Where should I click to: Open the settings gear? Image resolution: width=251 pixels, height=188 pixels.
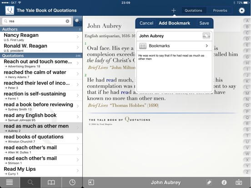242,10
